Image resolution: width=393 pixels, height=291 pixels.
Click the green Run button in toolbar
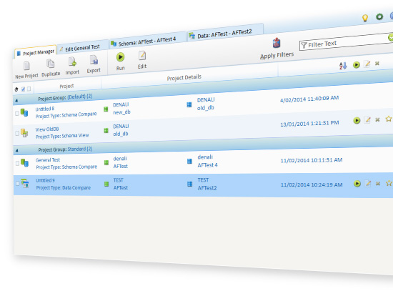pos(120,57)
